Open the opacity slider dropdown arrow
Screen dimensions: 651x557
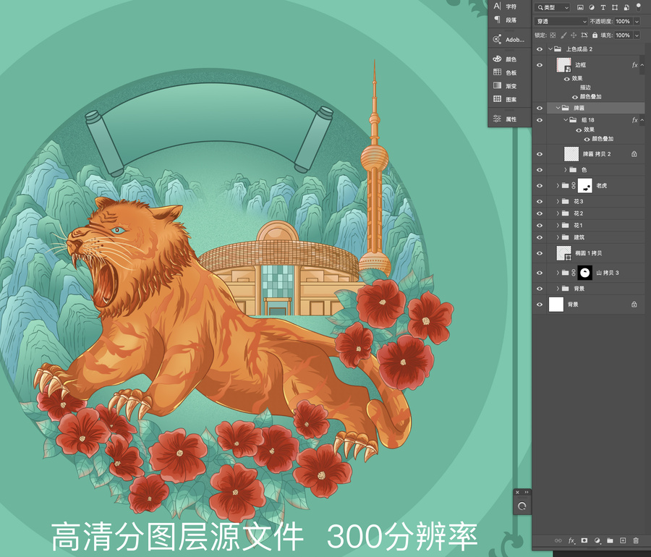pos(637,21)
